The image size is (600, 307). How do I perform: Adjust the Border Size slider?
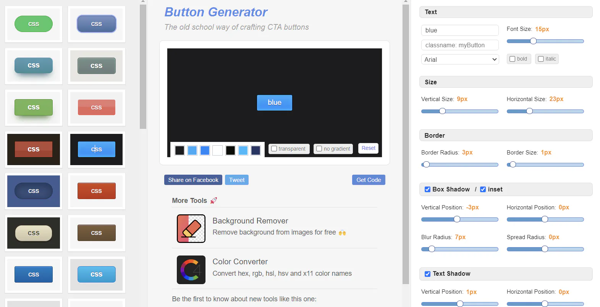(545, 165)
